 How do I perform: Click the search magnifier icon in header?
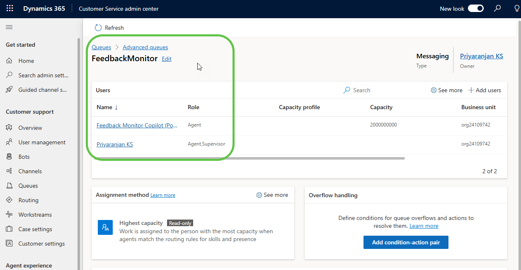[497, 9]
